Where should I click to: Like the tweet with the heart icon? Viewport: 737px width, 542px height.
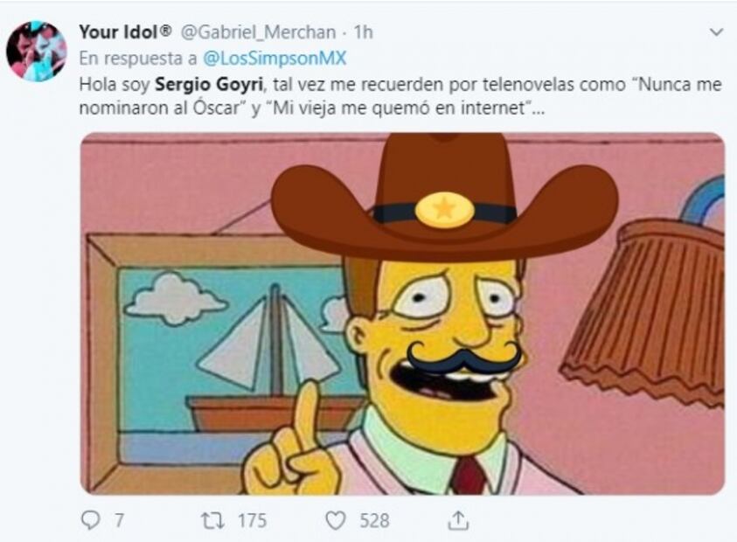(336, 521)
